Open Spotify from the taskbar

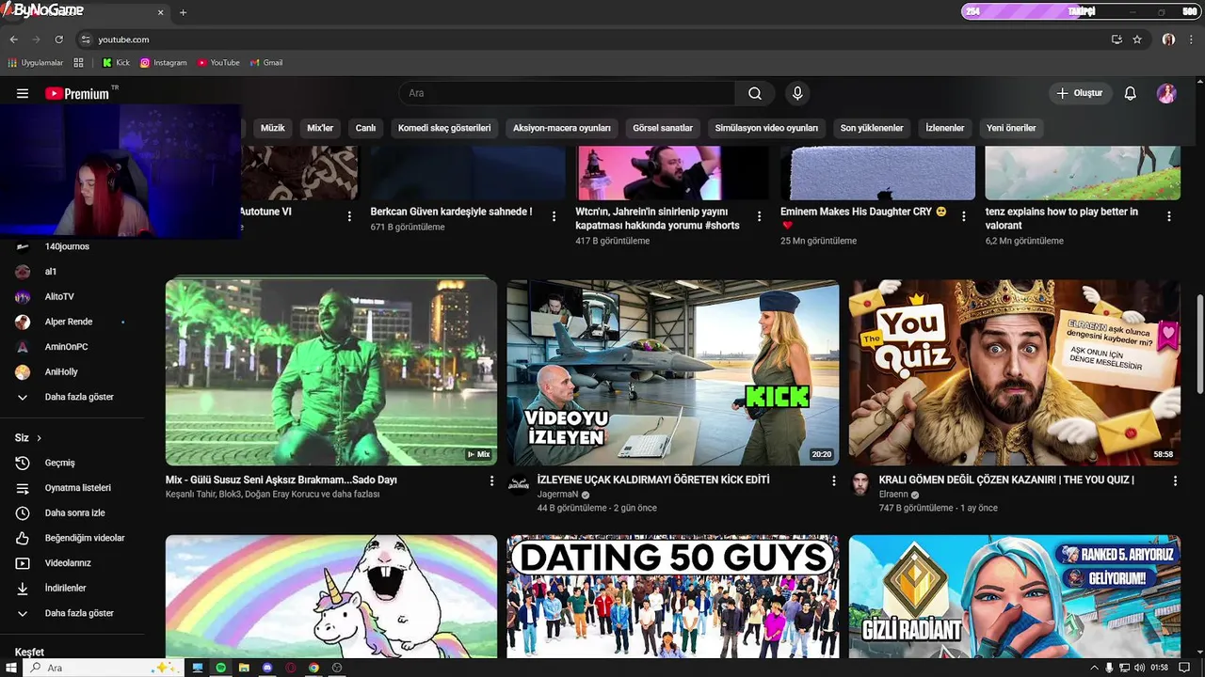[221, 668]
